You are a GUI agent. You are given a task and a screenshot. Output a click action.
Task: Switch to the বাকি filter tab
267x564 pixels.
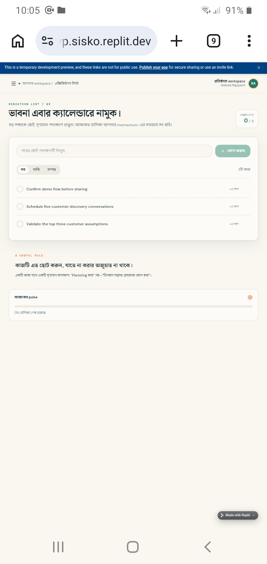pyautogui.click(x=36, y=170)
